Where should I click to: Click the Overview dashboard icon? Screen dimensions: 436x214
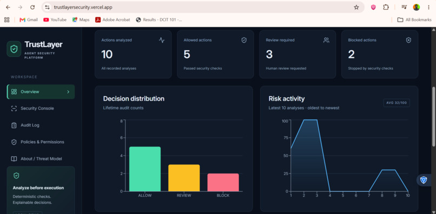click(14, 92)
